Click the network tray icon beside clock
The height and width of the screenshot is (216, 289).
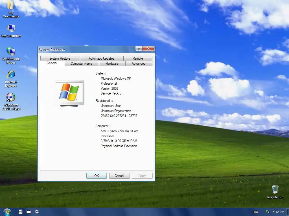tap(268, 212)
